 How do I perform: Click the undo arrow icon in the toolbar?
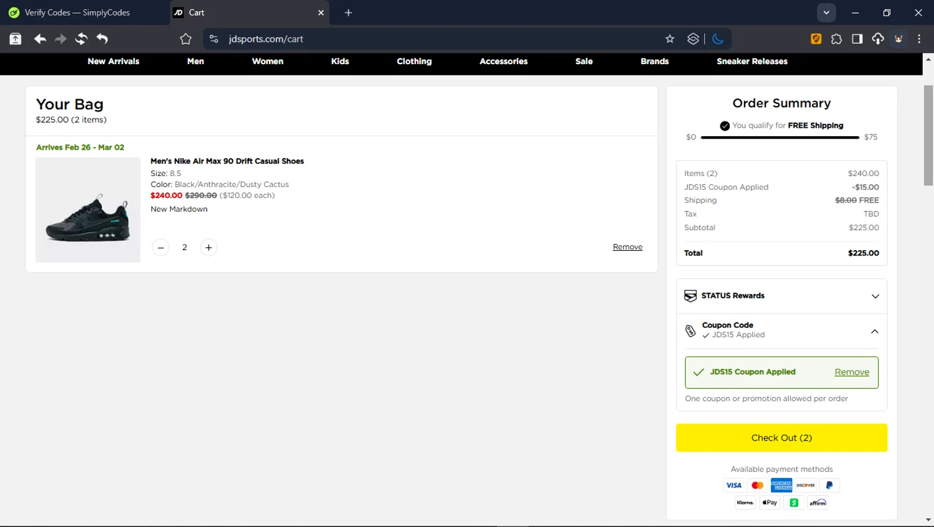click(102, 39)
